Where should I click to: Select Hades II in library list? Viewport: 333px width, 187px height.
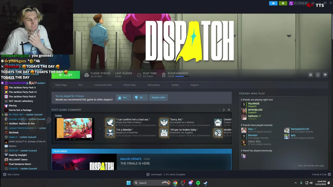pyautogui.click(x=22, y=137)
